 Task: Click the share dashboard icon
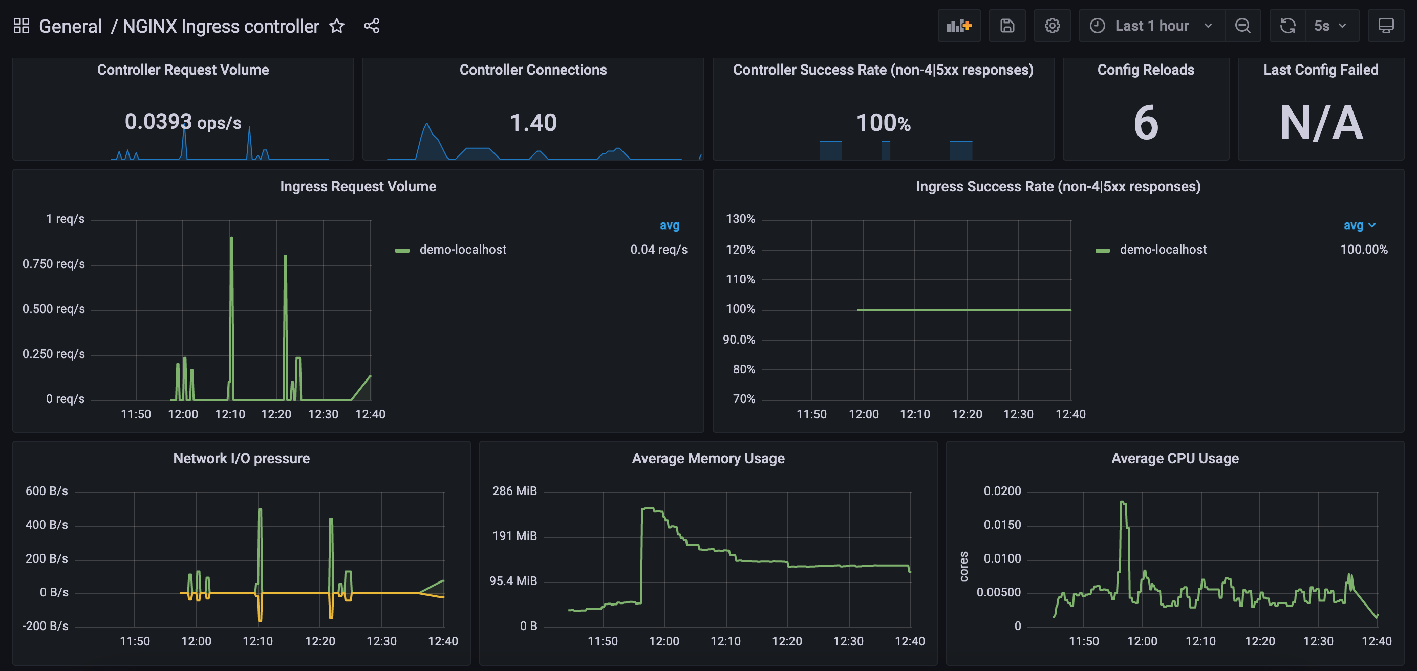[x=371, y=25]
